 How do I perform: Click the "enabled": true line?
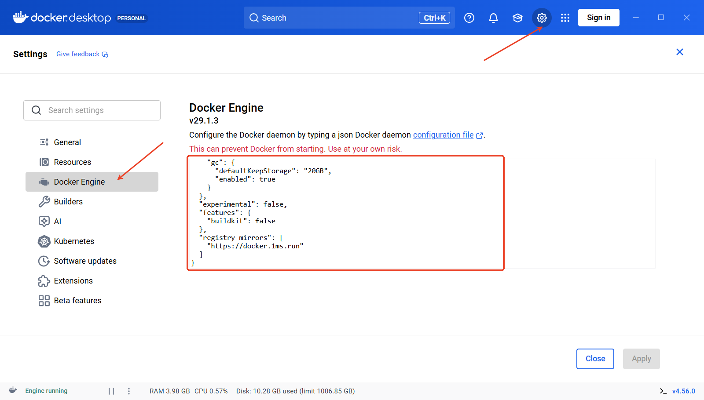pos(245,179)
